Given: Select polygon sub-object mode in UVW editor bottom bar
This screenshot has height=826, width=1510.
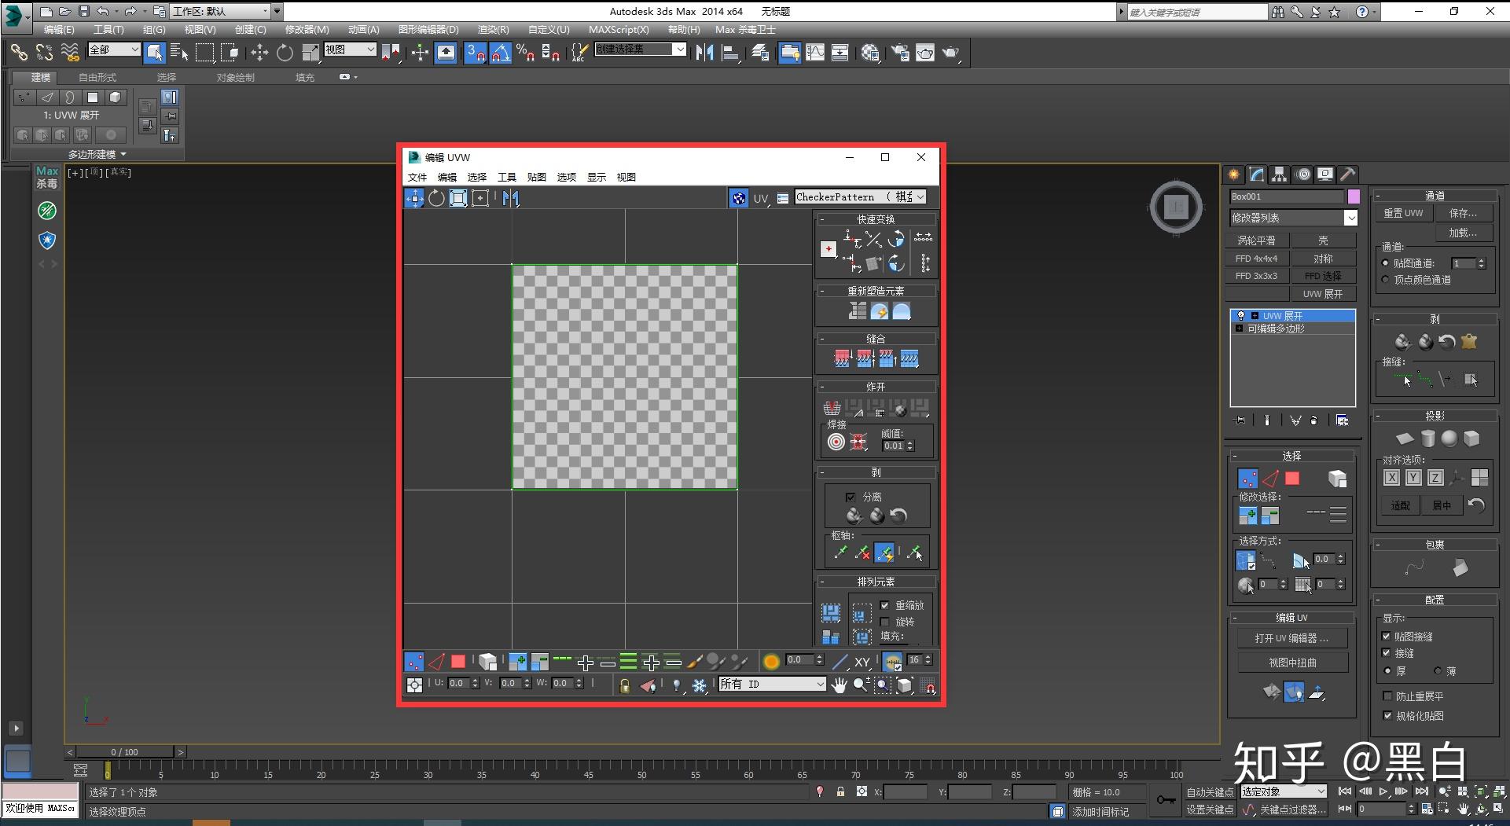Looking at the screenshot, I should click(x=458, y=662).
